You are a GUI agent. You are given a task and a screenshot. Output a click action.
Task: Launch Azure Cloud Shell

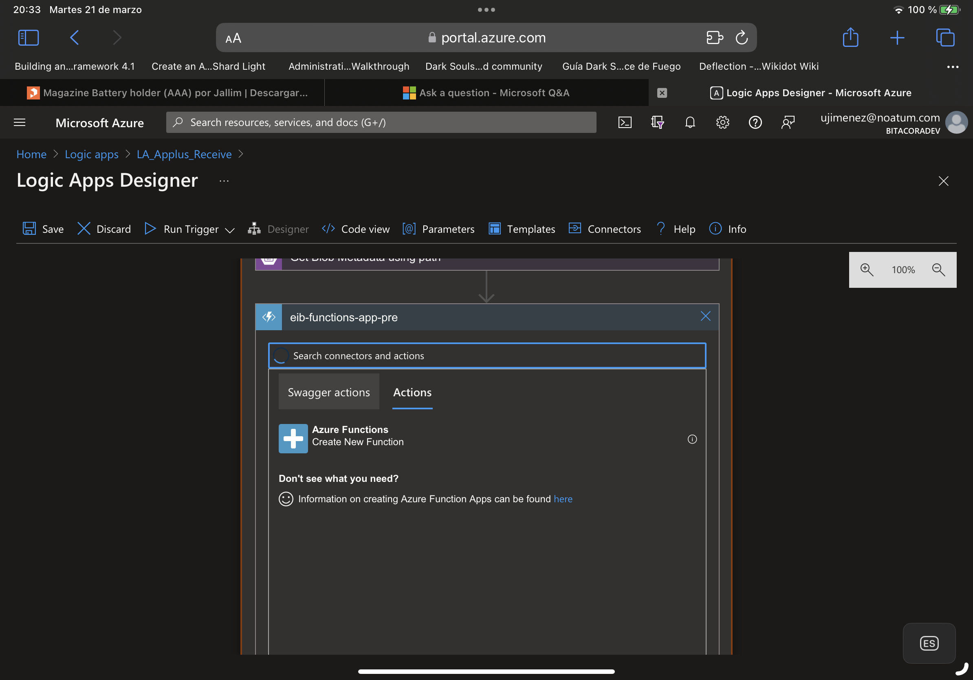click(625, 123)
